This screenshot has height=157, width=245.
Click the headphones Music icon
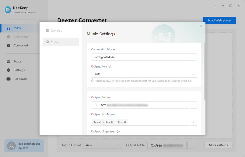pos(9,28)
